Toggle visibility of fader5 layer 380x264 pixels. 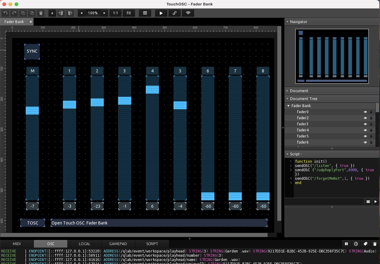tap(365, 136)
